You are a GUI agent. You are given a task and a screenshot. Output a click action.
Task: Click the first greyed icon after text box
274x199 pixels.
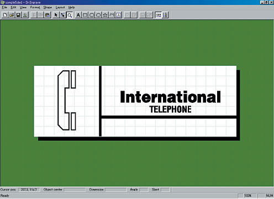tap(127, 15)
